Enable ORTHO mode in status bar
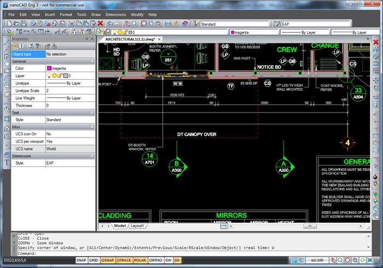 click(x=156, y=260)
